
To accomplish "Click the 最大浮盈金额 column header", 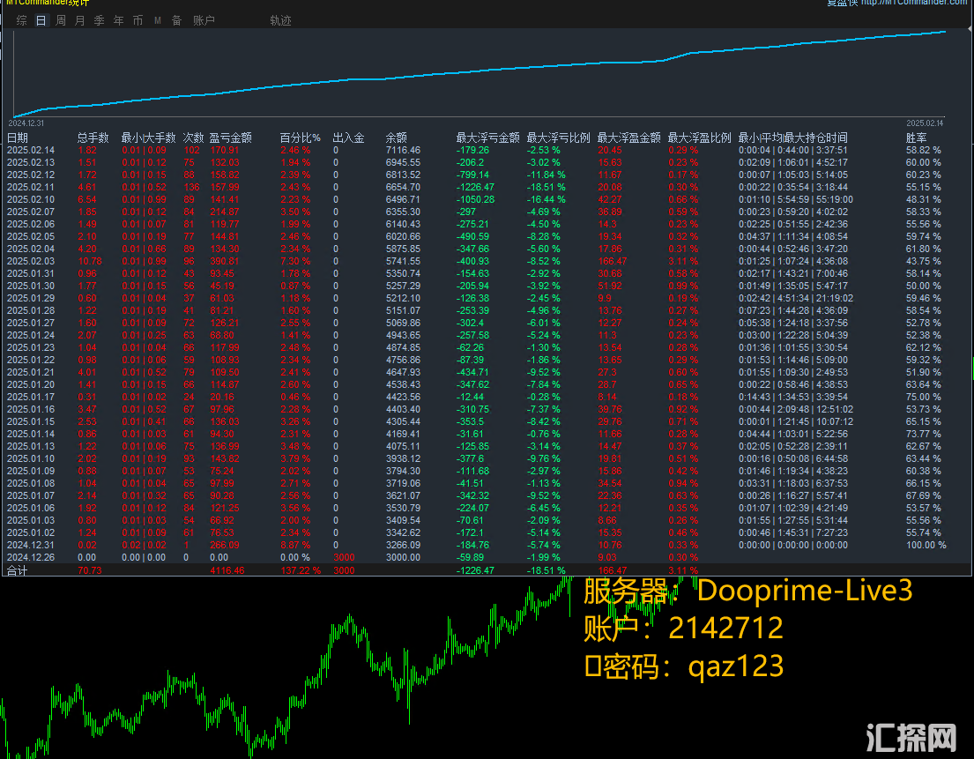I will click(628, 138).
